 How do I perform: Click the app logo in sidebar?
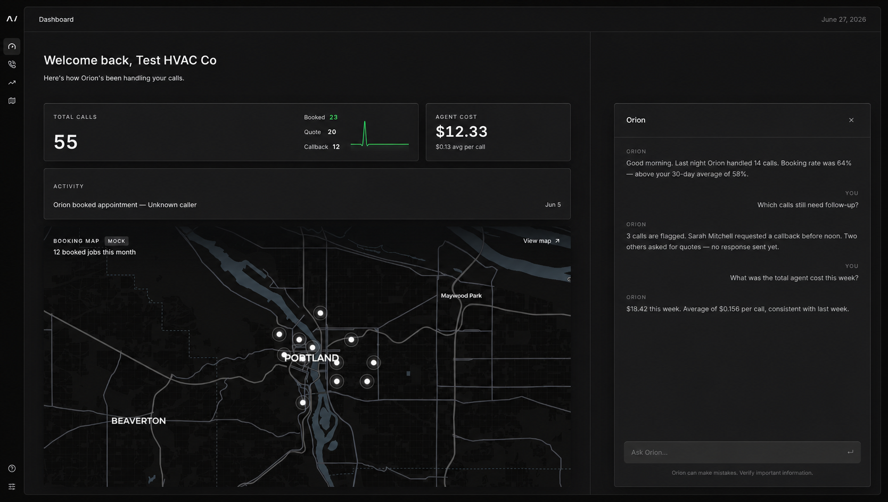click(x=12, y=19)
